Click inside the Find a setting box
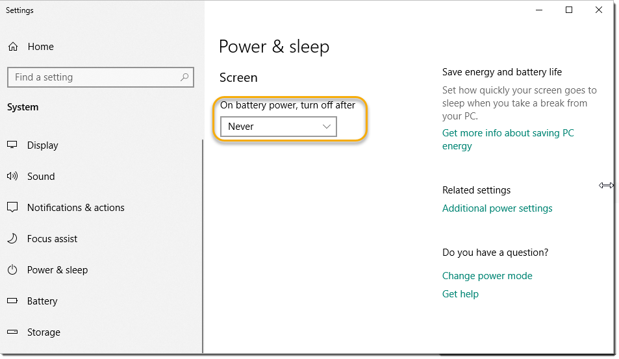 tap(101, 77)
